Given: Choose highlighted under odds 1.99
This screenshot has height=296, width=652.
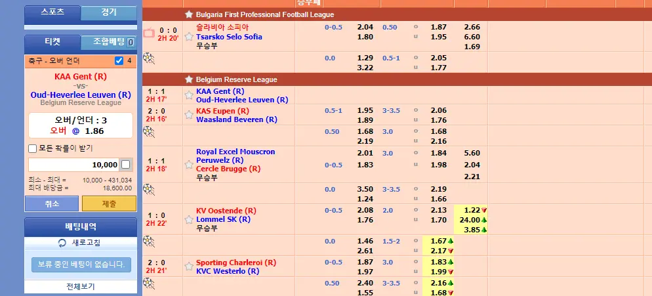Looking at the screenshot, I should [x=438, y=272].
